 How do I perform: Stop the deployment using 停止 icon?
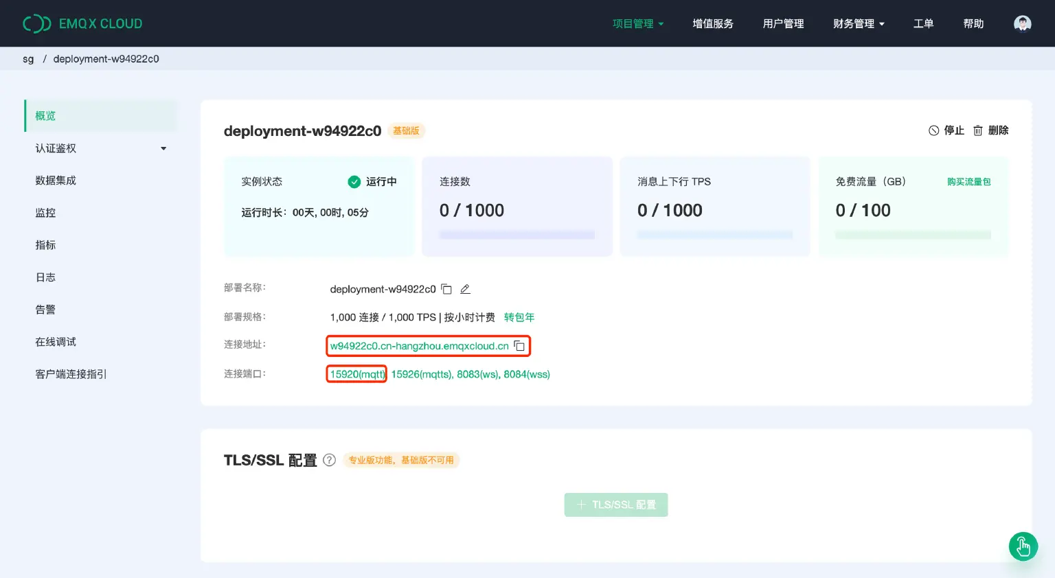click(x=946, y=130)
